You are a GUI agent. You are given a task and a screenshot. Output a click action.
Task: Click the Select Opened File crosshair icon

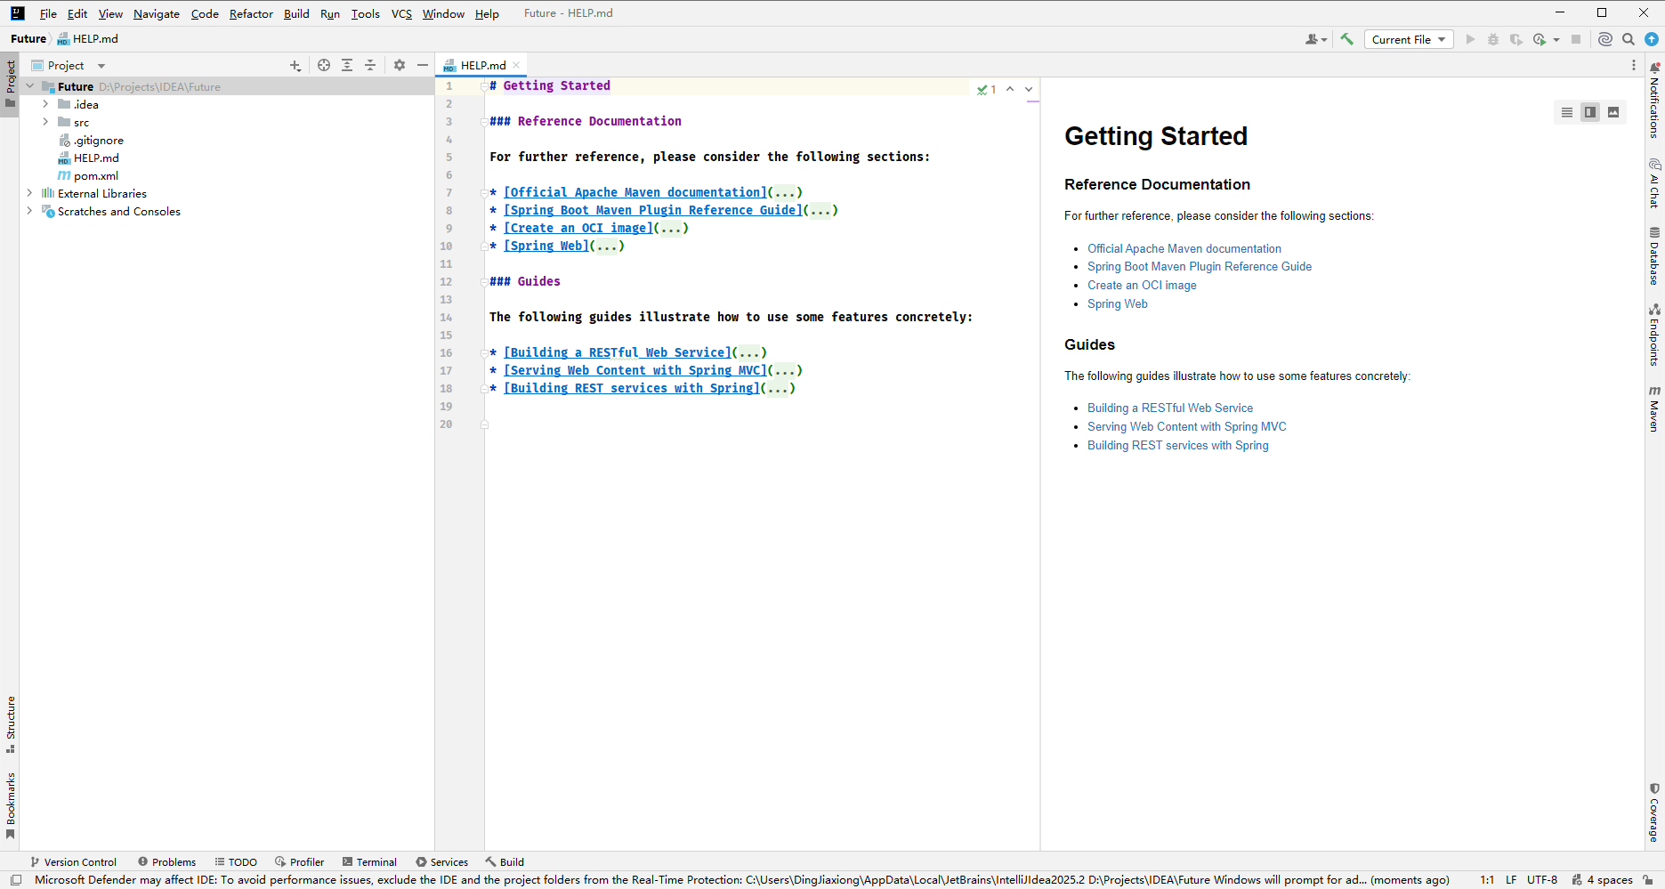pos(324,65)
